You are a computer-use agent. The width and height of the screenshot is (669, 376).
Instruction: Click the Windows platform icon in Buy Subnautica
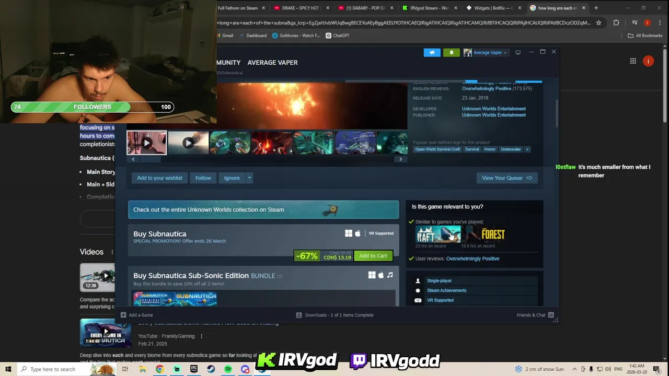pos(349,233)
